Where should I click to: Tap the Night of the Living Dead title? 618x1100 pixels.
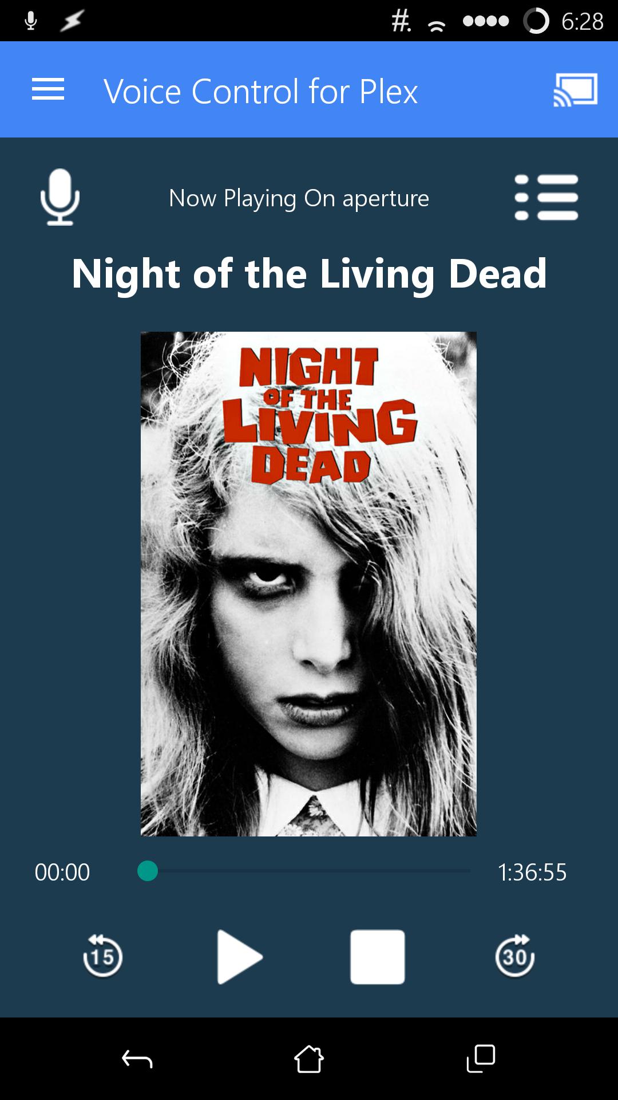309,274
